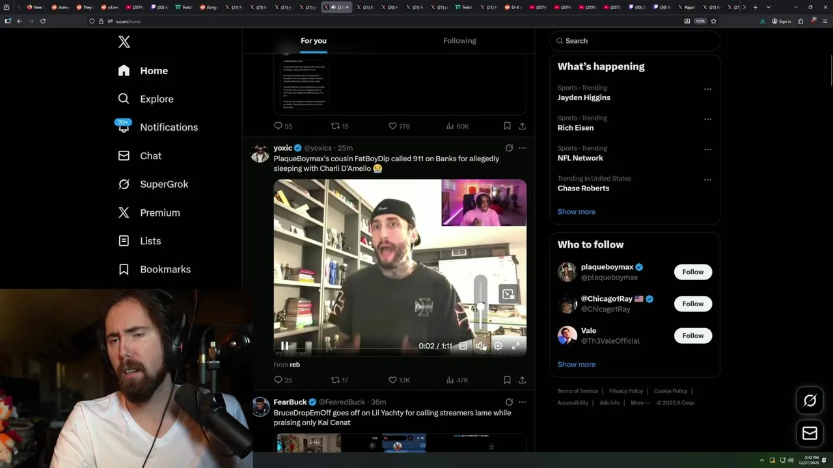The image size is (833, 468).
Task: Reply to yoxic's post (25 replies)
Action: [x=283, y=380]
